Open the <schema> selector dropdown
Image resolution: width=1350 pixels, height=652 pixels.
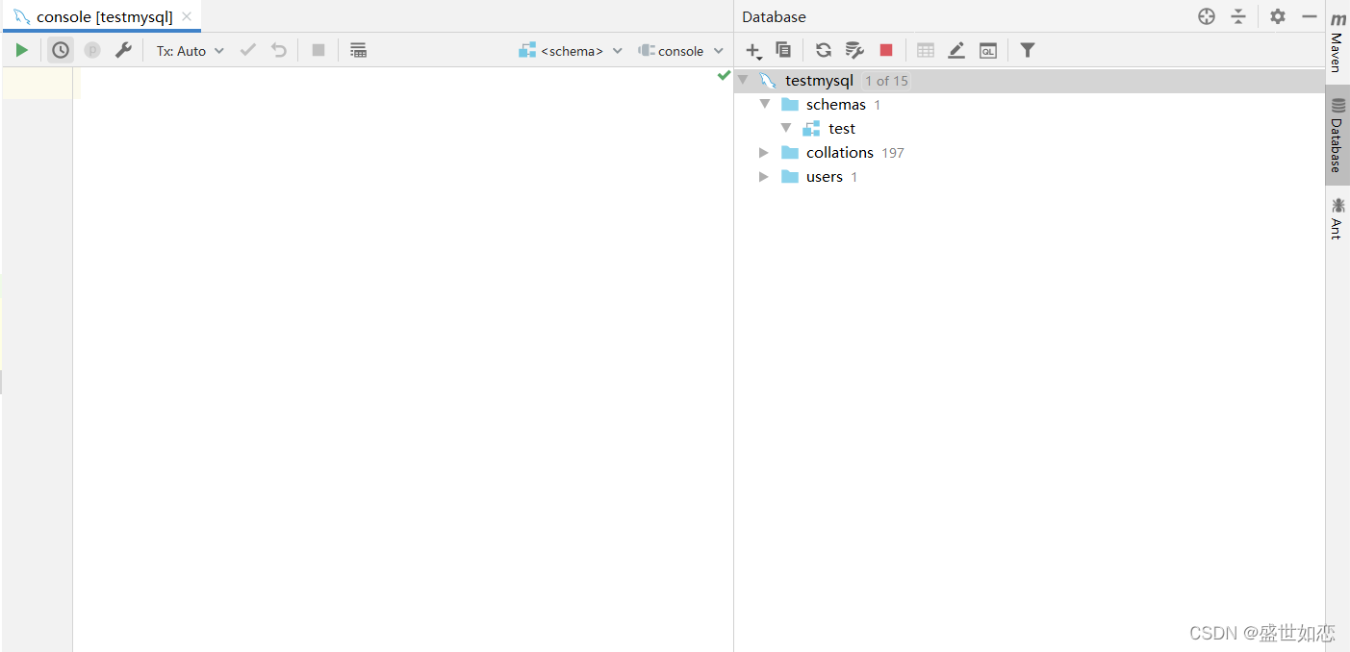(x=571, y=50)
